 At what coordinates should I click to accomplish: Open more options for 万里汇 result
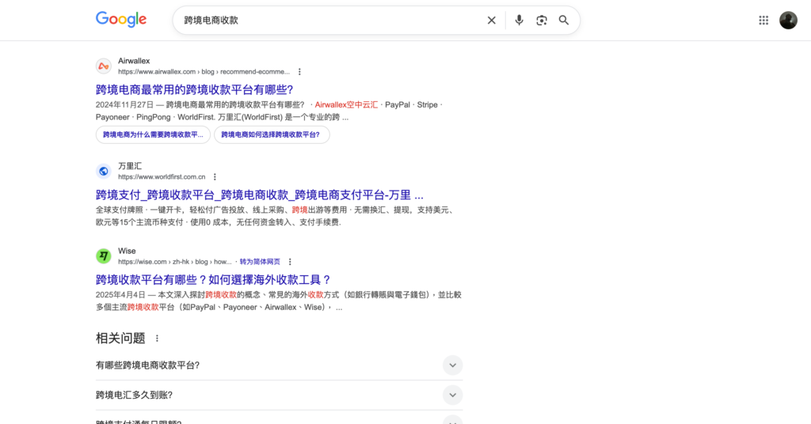[215, 176]
